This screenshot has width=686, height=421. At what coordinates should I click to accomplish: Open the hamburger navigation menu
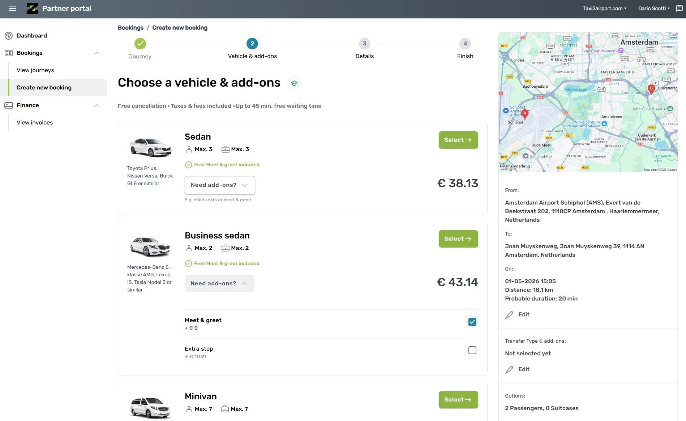12,9
